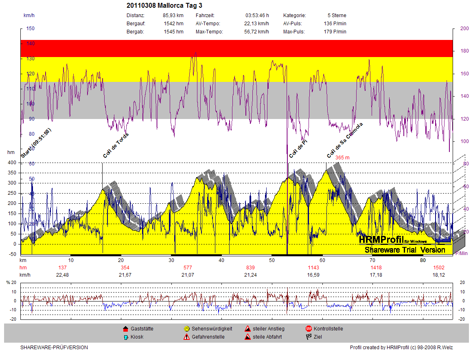Screen dimensions: 473x350
Task: Click the Shareware Trial Version banner
Action: pyautogui.click(x=405, y=250)
